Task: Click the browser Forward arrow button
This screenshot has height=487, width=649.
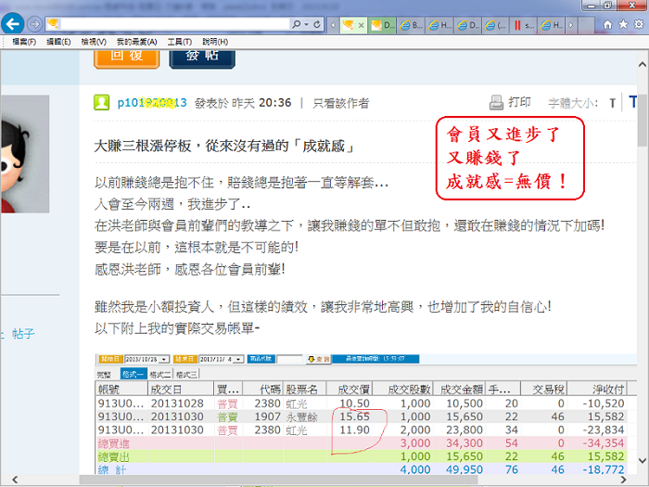Action: pyautogui.click(x=35, y=24)
